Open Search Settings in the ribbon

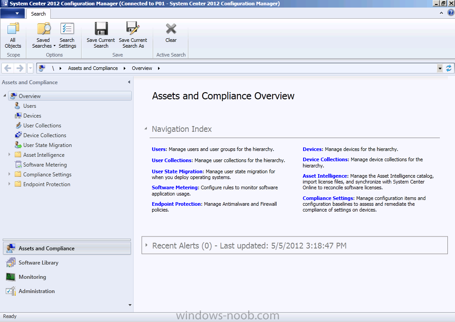click(67, 35)
